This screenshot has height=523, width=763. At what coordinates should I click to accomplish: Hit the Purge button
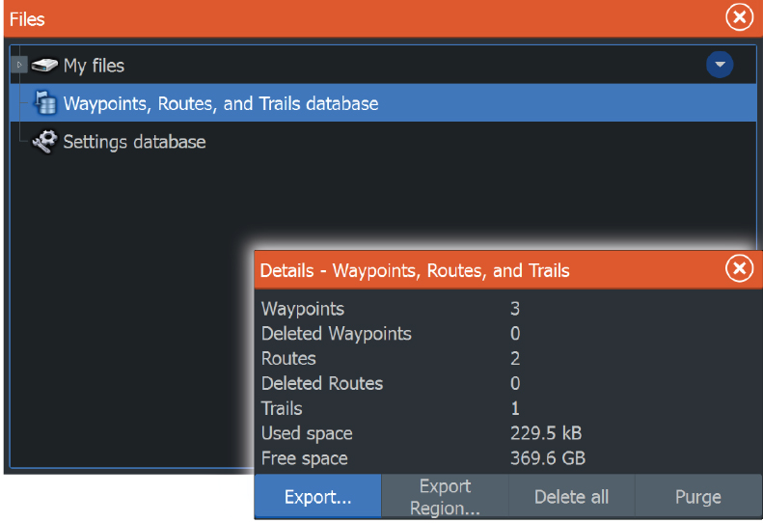(x=697, y=497)
